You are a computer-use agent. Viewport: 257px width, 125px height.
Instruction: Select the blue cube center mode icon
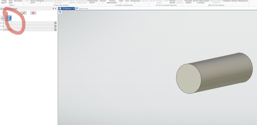click(9, 18)
